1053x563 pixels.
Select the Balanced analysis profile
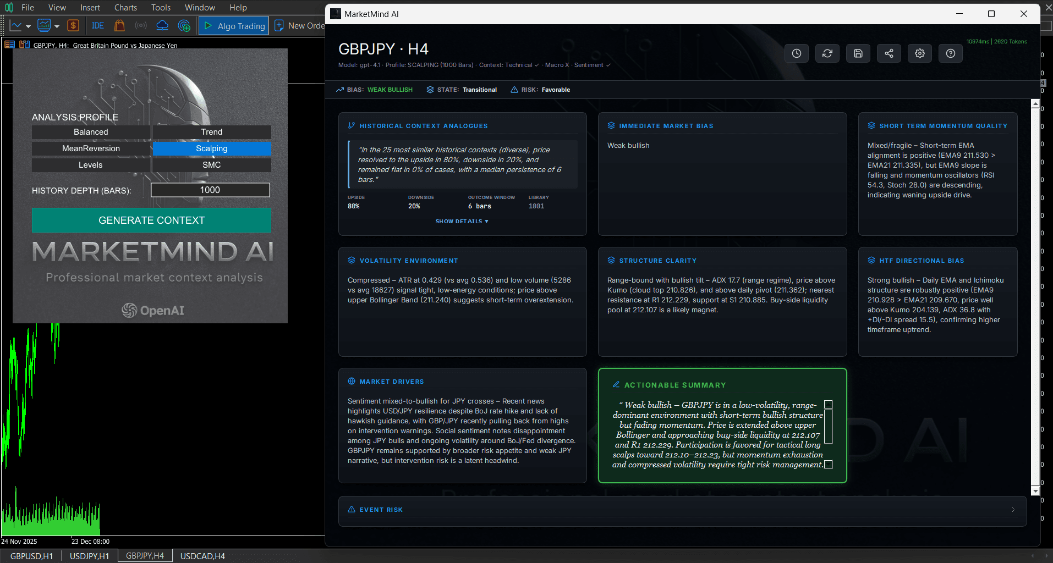point(91,132)
